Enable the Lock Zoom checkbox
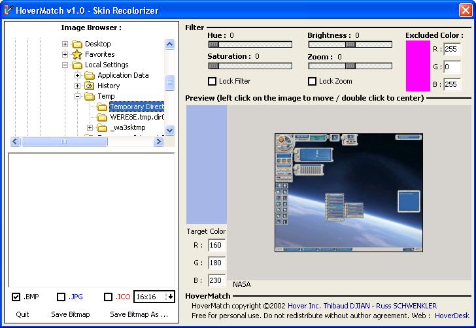 (312, 81)
